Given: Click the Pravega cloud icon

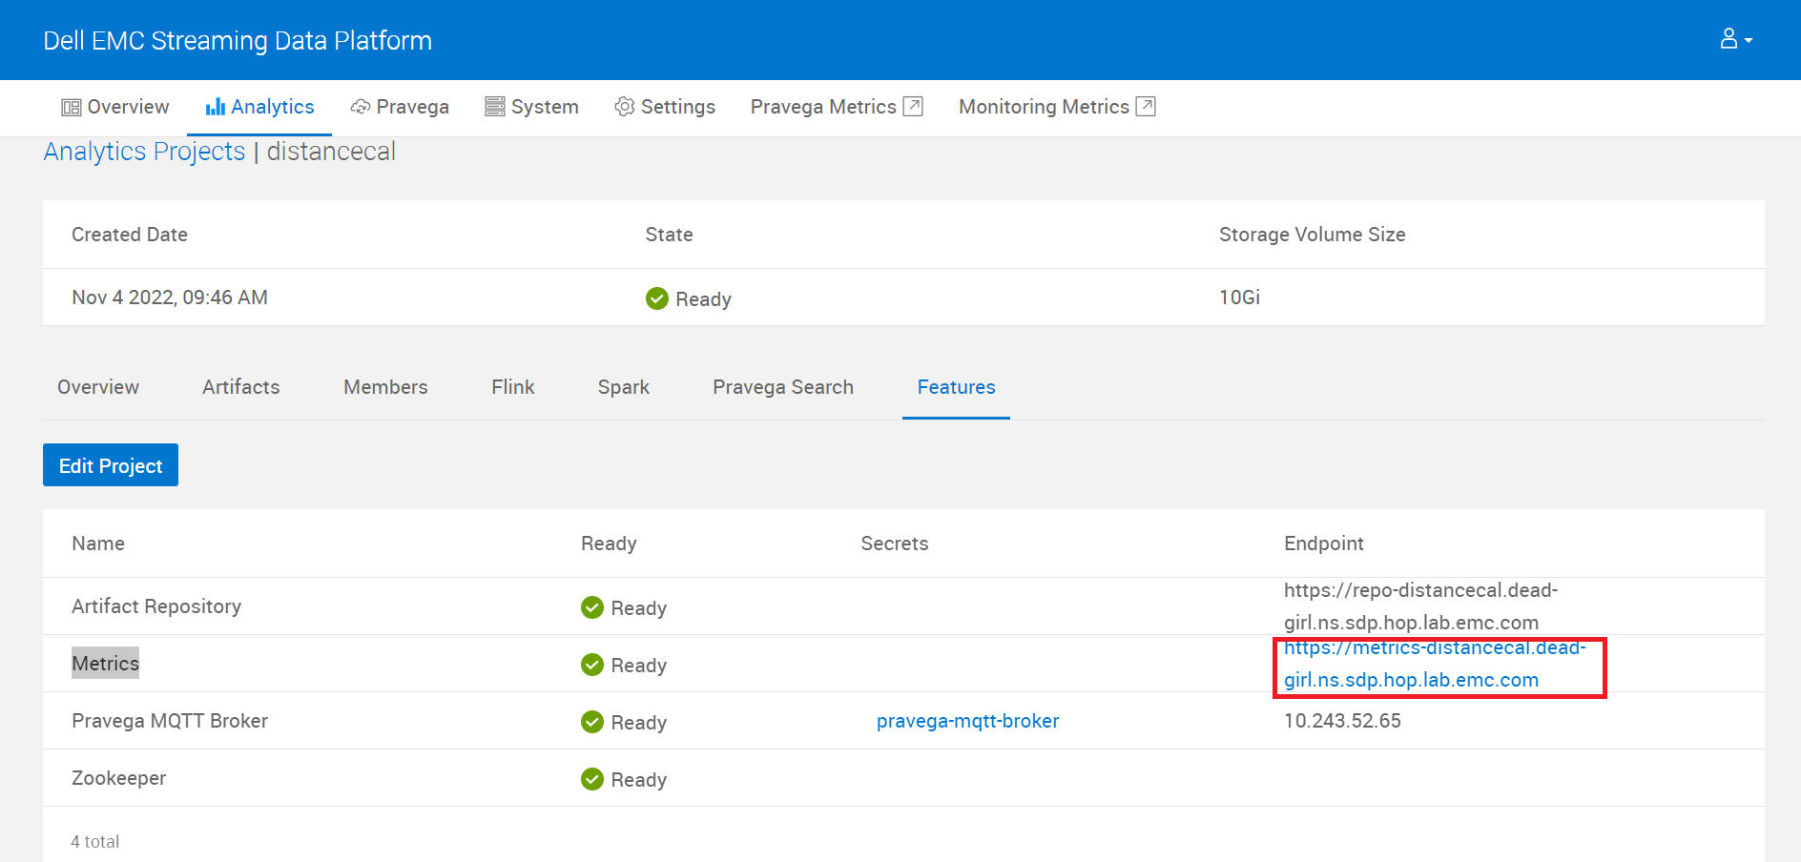Looking at the screenshot, I should pyautogui.click(x=361, y=107).
